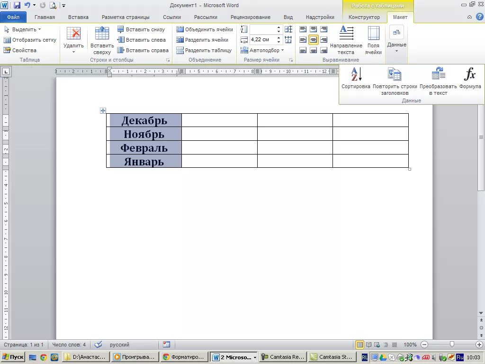Split cells using Разделить ячейки

click(202, 40)
